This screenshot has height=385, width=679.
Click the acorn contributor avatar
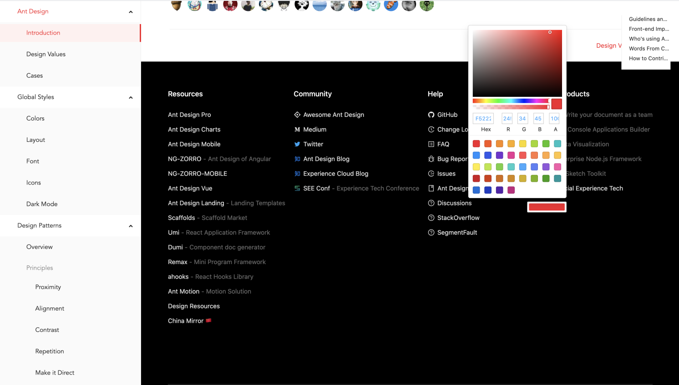[177, 5]
